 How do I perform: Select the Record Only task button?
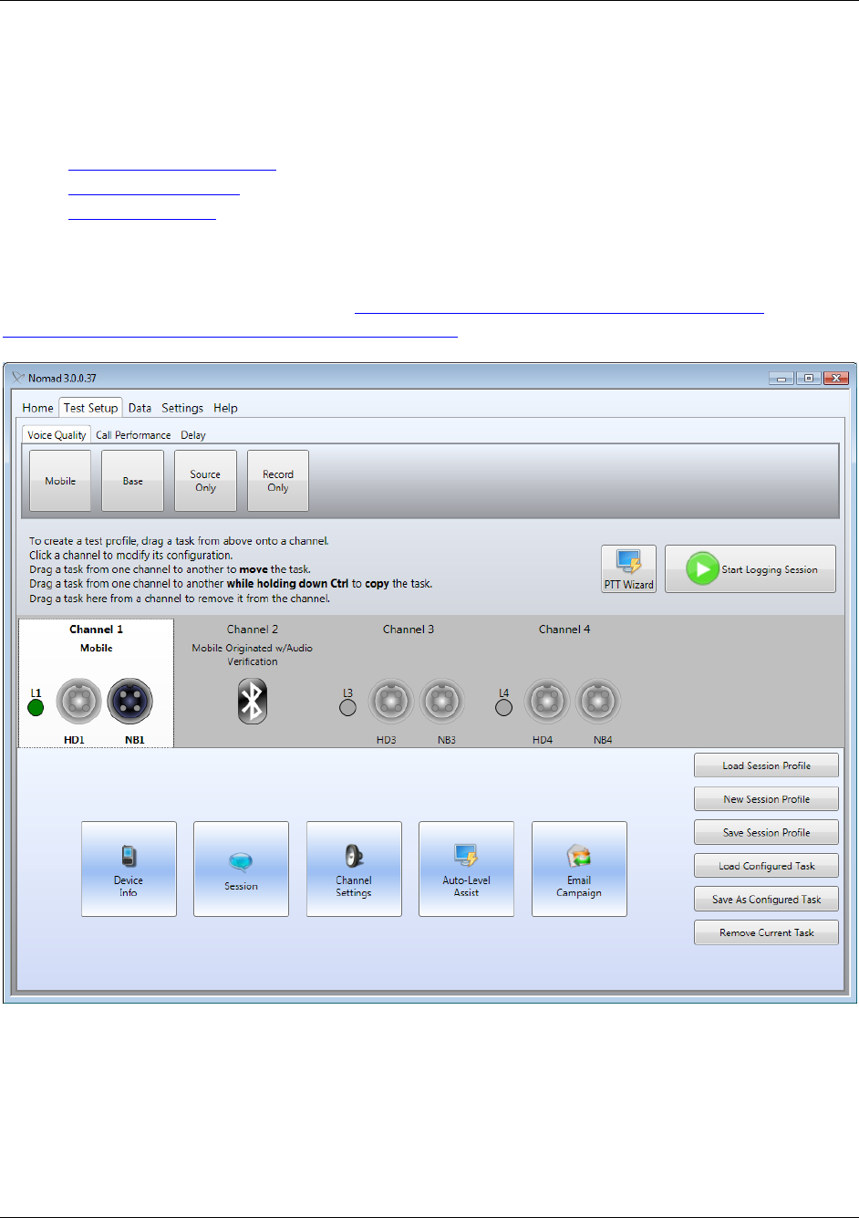coord(278,481)
